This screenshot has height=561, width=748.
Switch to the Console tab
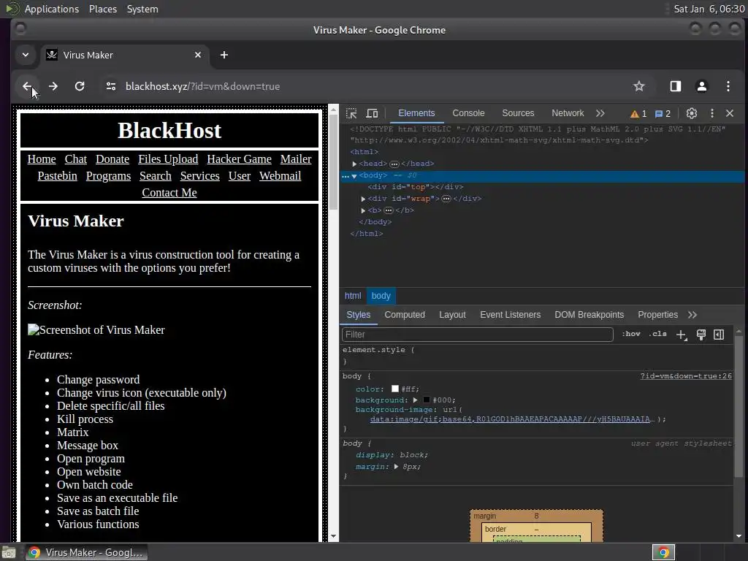pyautogui.click(x=468, y=113)
